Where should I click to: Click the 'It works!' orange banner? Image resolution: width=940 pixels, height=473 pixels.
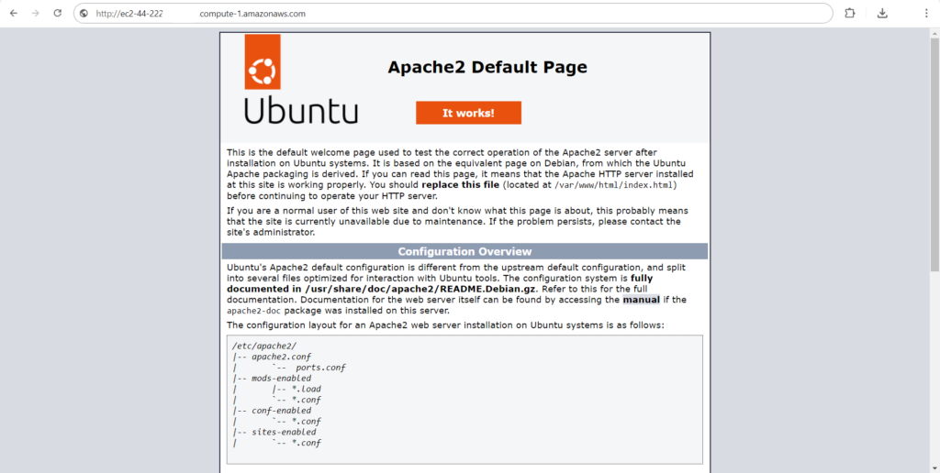[468, 113]
